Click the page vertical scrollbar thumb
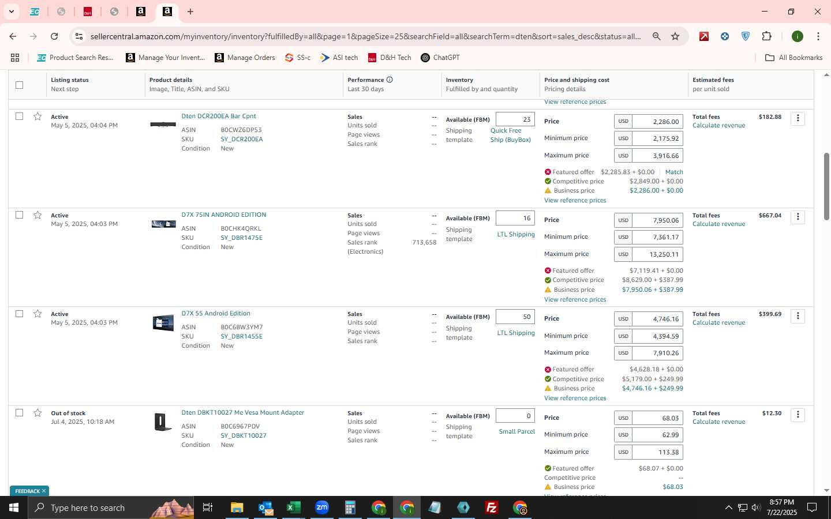Screen dimensions: 831x519 tap(826, 186)
